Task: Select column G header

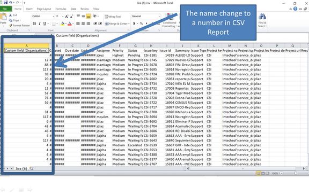Action: coord(135,46)
